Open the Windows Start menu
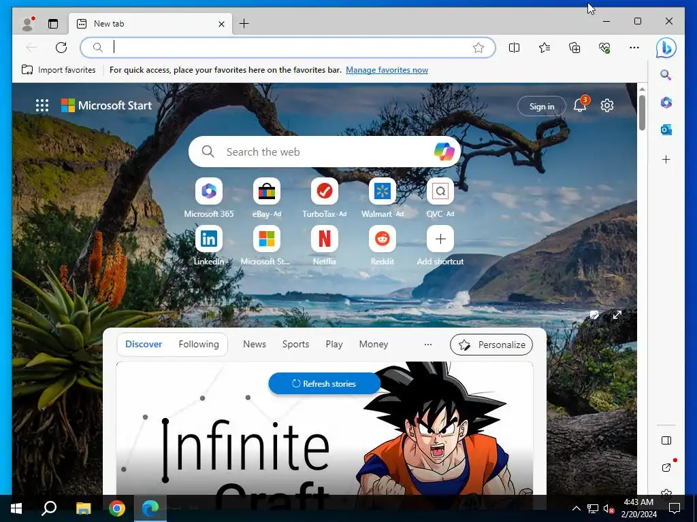 [x=16, y=508]
